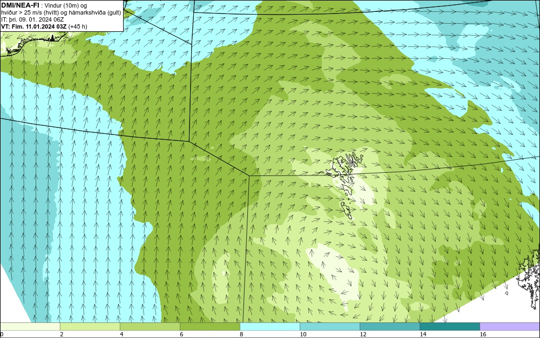Click the scale label '14'
The height and width of the screenshot is (338, 540).
[423, 334]
